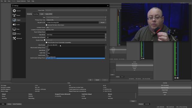The height and width of the screenshot is (108, 192).
Task: Switch to Sources dock tab
Action: point(141,104)
